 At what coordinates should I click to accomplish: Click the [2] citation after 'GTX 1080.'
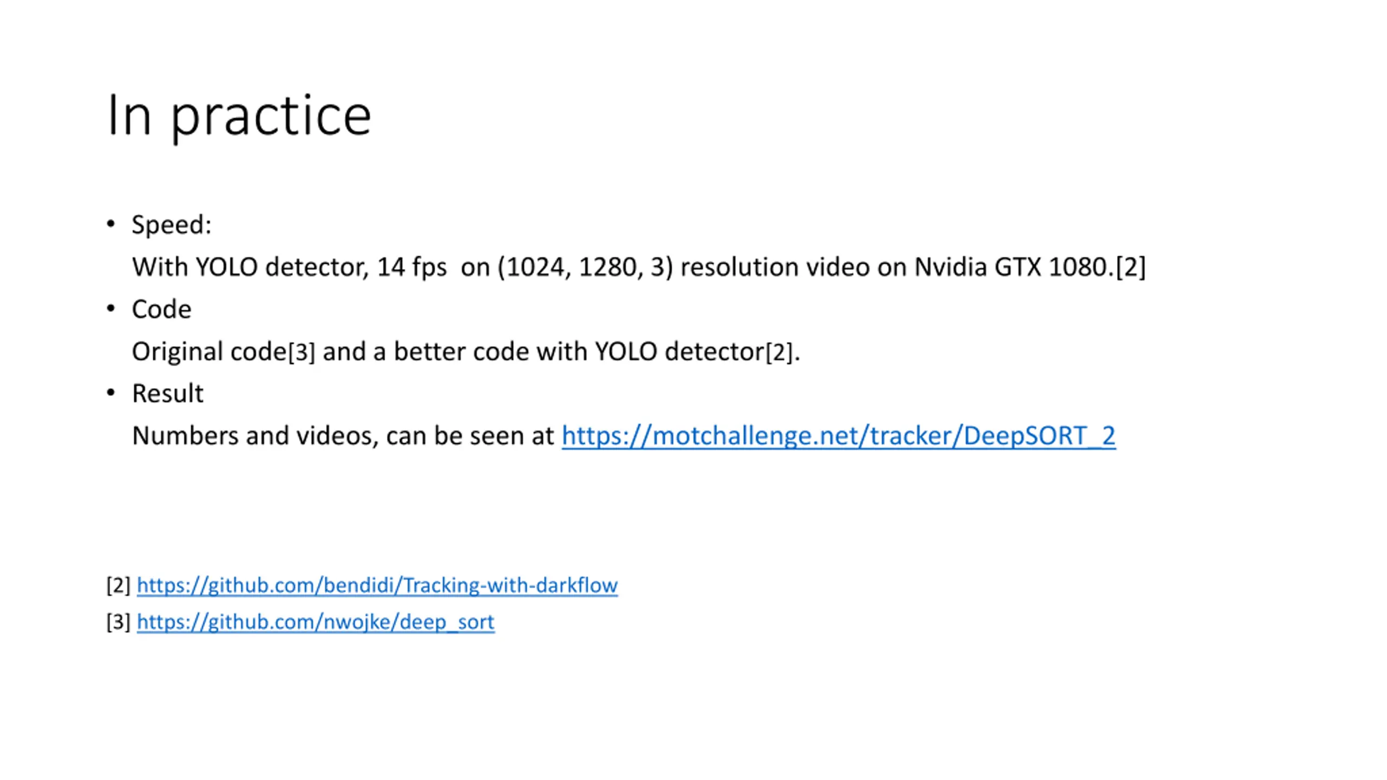(x=1131, y=267)
